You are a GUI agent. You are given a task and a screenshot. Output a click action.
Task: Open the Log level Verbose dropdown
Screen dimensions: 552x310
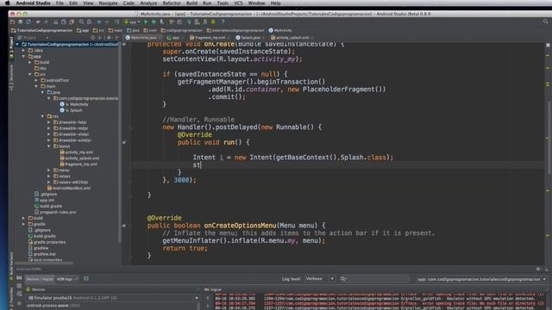[x=319, y=279]
